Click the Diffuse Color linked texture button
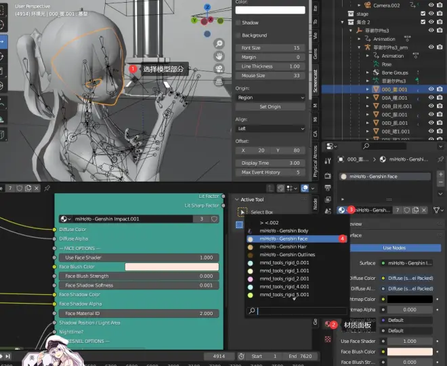447x366 pixels. [407, 278]
